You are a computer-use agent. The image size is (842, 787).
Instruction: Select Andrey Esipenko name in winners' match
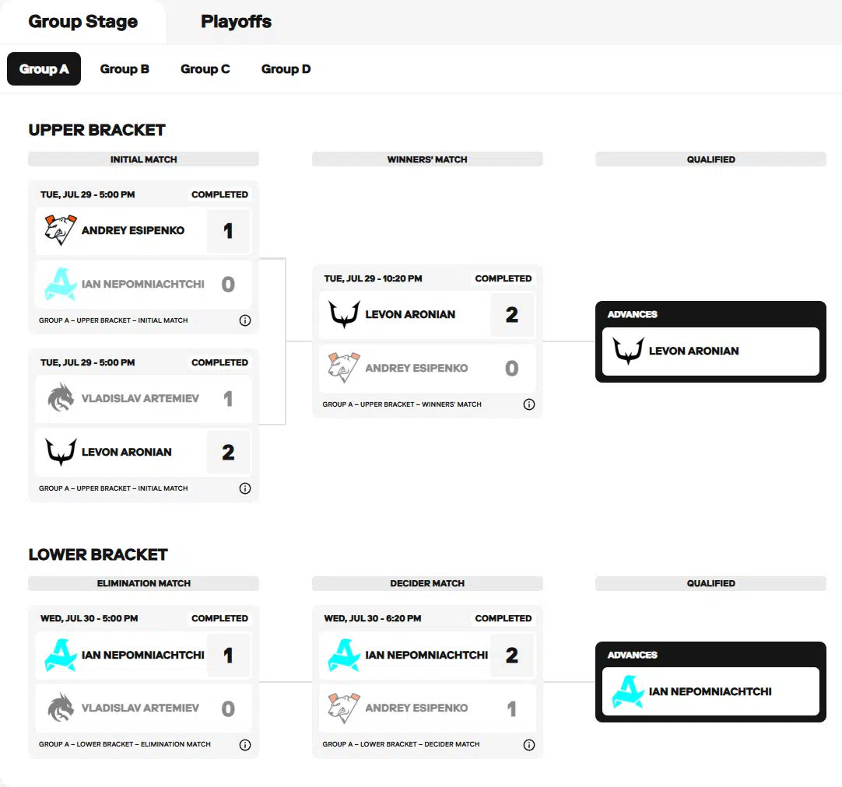[x=416, y=368]
